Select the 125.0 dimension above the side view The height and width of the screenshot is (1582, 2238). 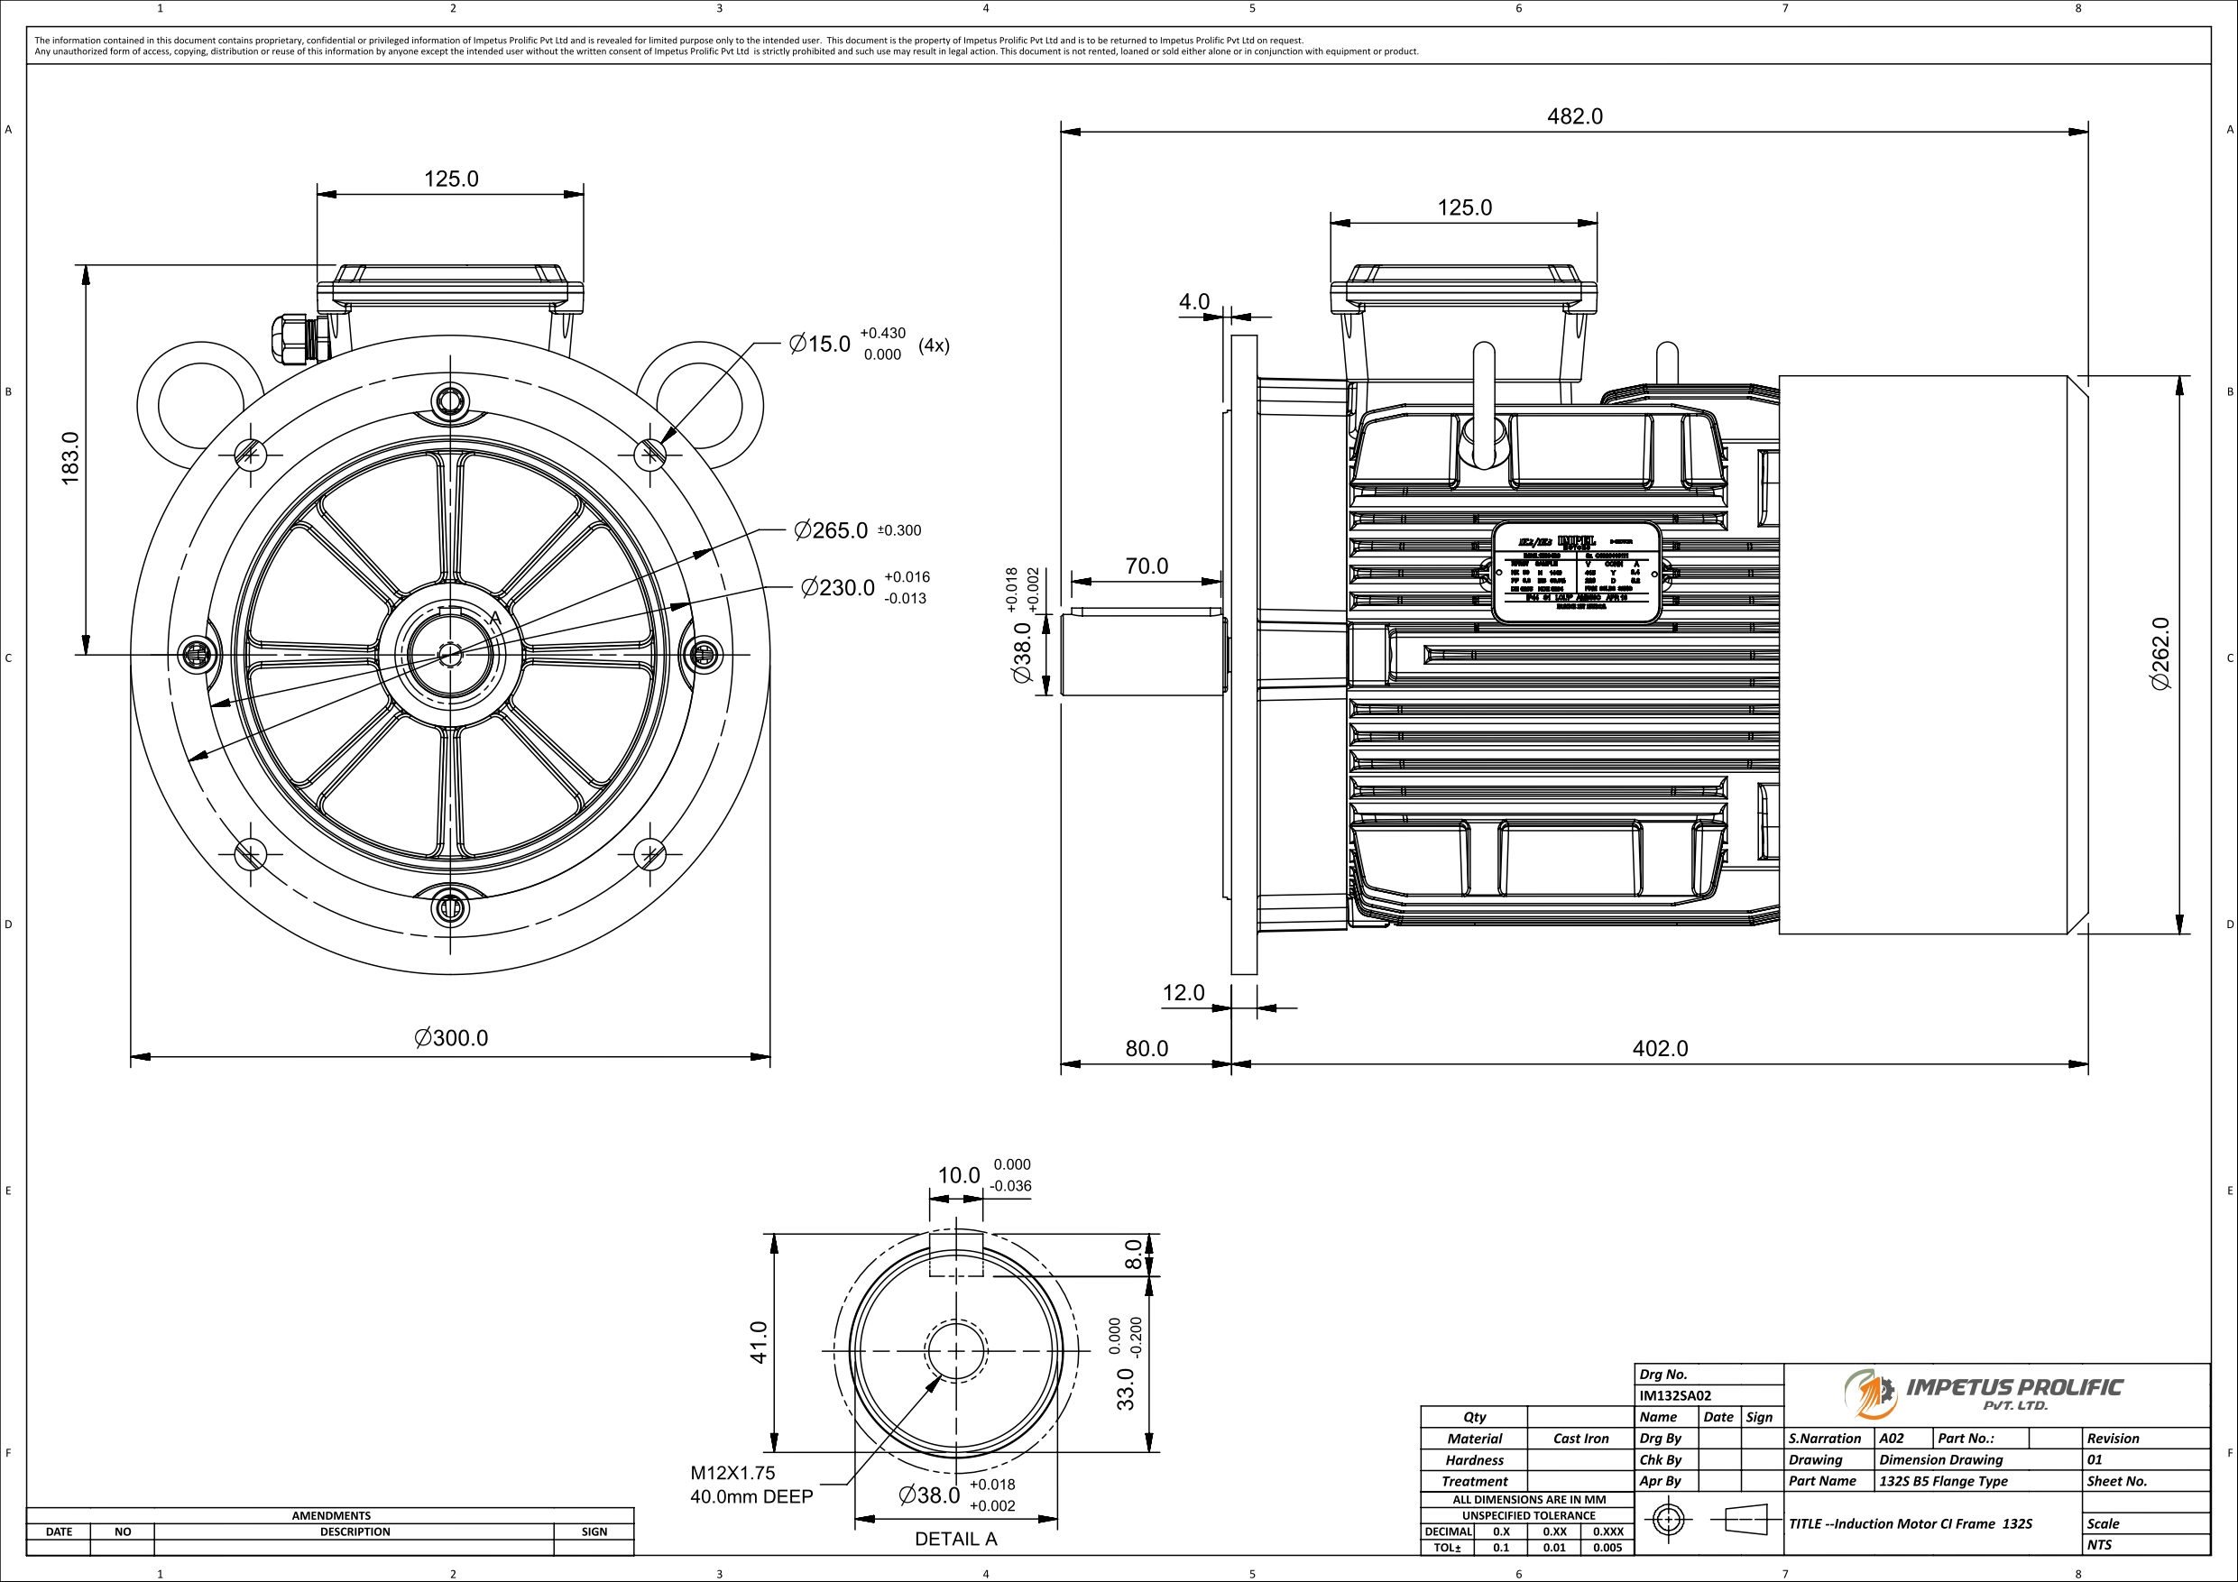1464,207
